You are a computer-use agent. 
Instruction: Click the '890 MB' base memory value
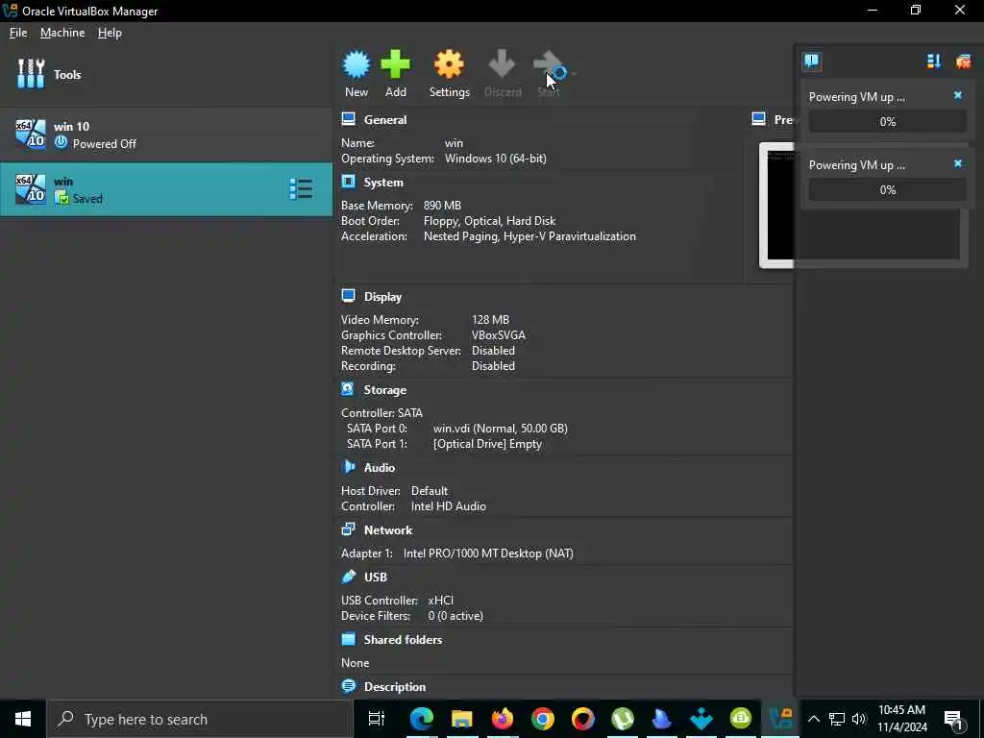[x=442, y=206]
